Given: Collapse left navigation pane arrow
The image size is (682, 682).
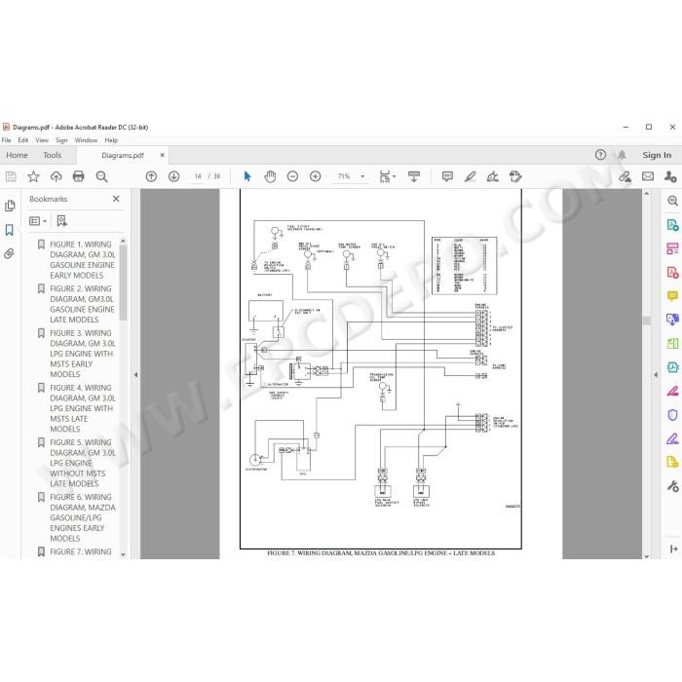Looking at the screenshot, I should tap(135, 374).
